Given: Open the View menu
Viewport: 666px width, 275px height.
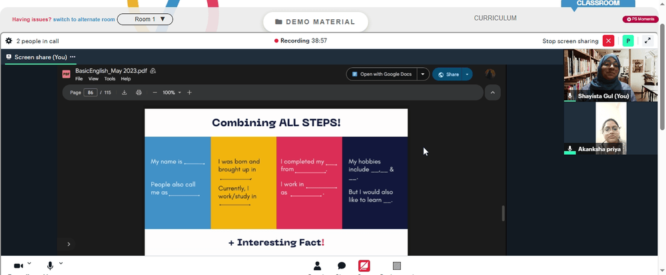Looking at the screenshot, I should click(93, 79).
